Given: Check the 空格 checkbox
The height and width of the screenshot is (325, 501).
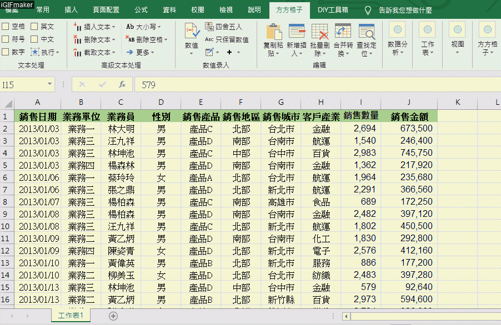Looking at the screenshot, I should tap(6, 27).
